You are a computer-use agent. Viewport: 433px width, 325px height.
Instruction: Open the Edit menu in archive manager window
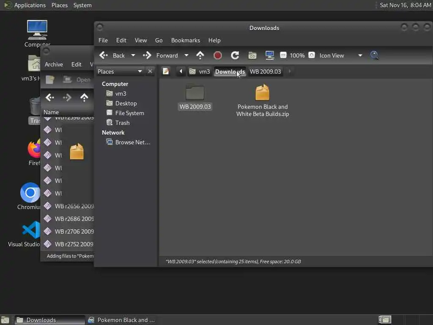[77, 64]
